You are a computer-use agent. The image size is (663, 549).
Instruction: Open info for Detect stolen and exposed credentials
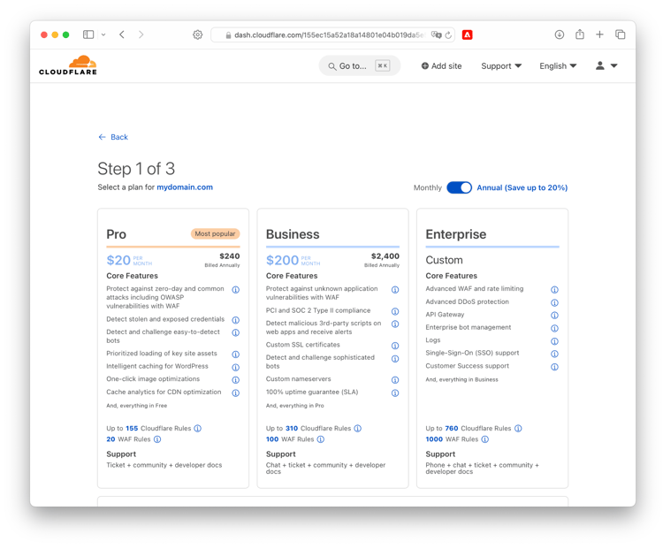[236, 320]
